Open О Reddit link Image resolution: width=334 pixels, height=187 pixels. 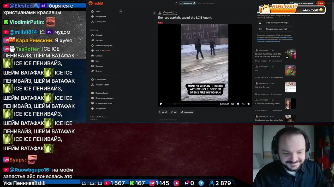(x=99, y=35)
